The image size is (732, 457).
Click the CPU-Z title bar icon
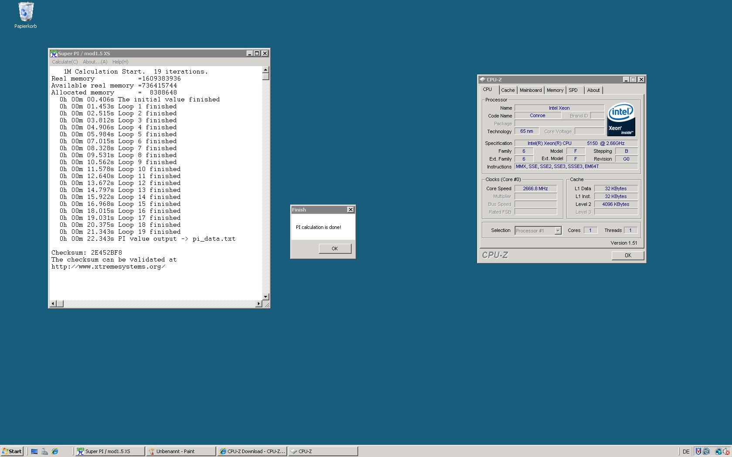point(482,80)
